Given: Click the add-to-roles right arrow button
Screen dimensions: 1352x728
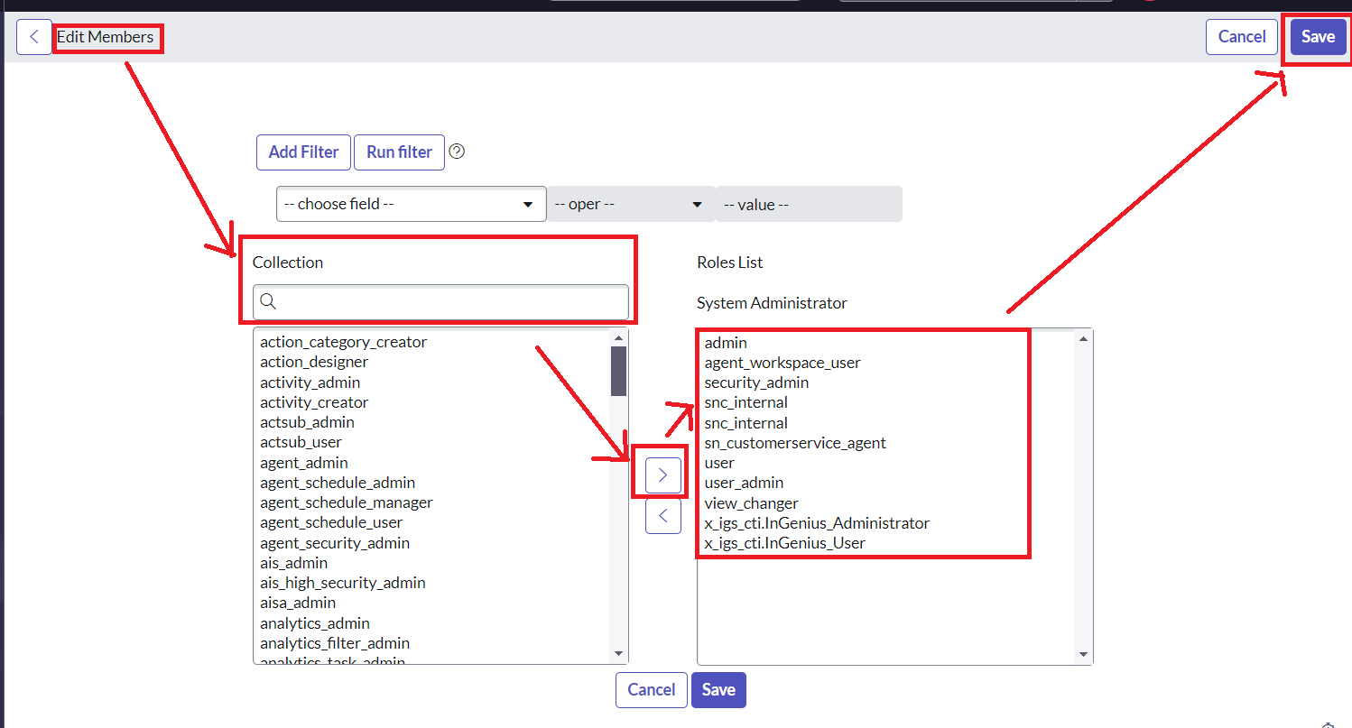Looking at the screenshot, I should pos(662,475).
